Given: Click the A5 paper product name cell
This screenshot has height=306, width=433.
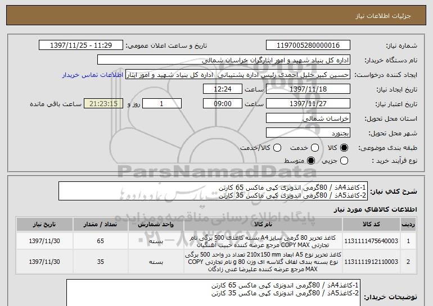Looking at the screenshot, I should pos(263,262).
